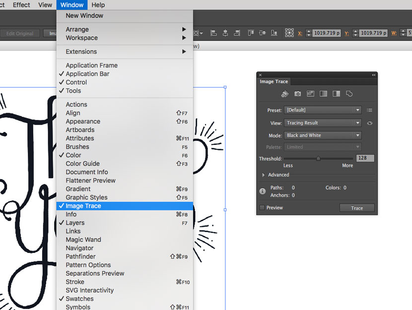The width and height of the screenshot is (412, 310).
Task: Toggle Swatches panel in Window menu
Action: (x=125, y=299)
